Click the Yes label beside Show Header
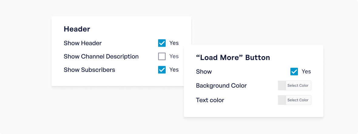Image resolution: width=358 pixels, height=134 pixels. (174, 43)
